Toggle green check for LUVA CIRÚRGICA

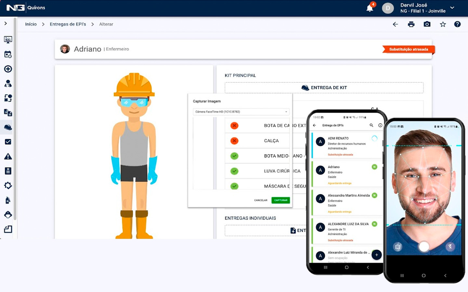[234, 171]
